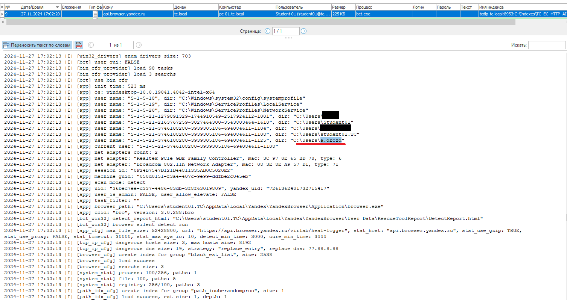The width and height of the screenshot is (567, 300).
Task: Select the '225 КБ' size cell
Action: click(343, 14)
